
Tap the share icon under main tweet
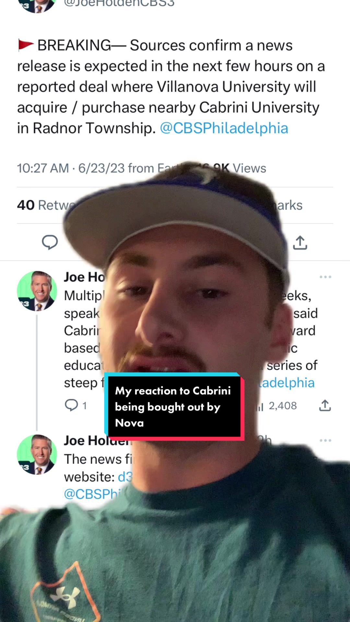300,243
